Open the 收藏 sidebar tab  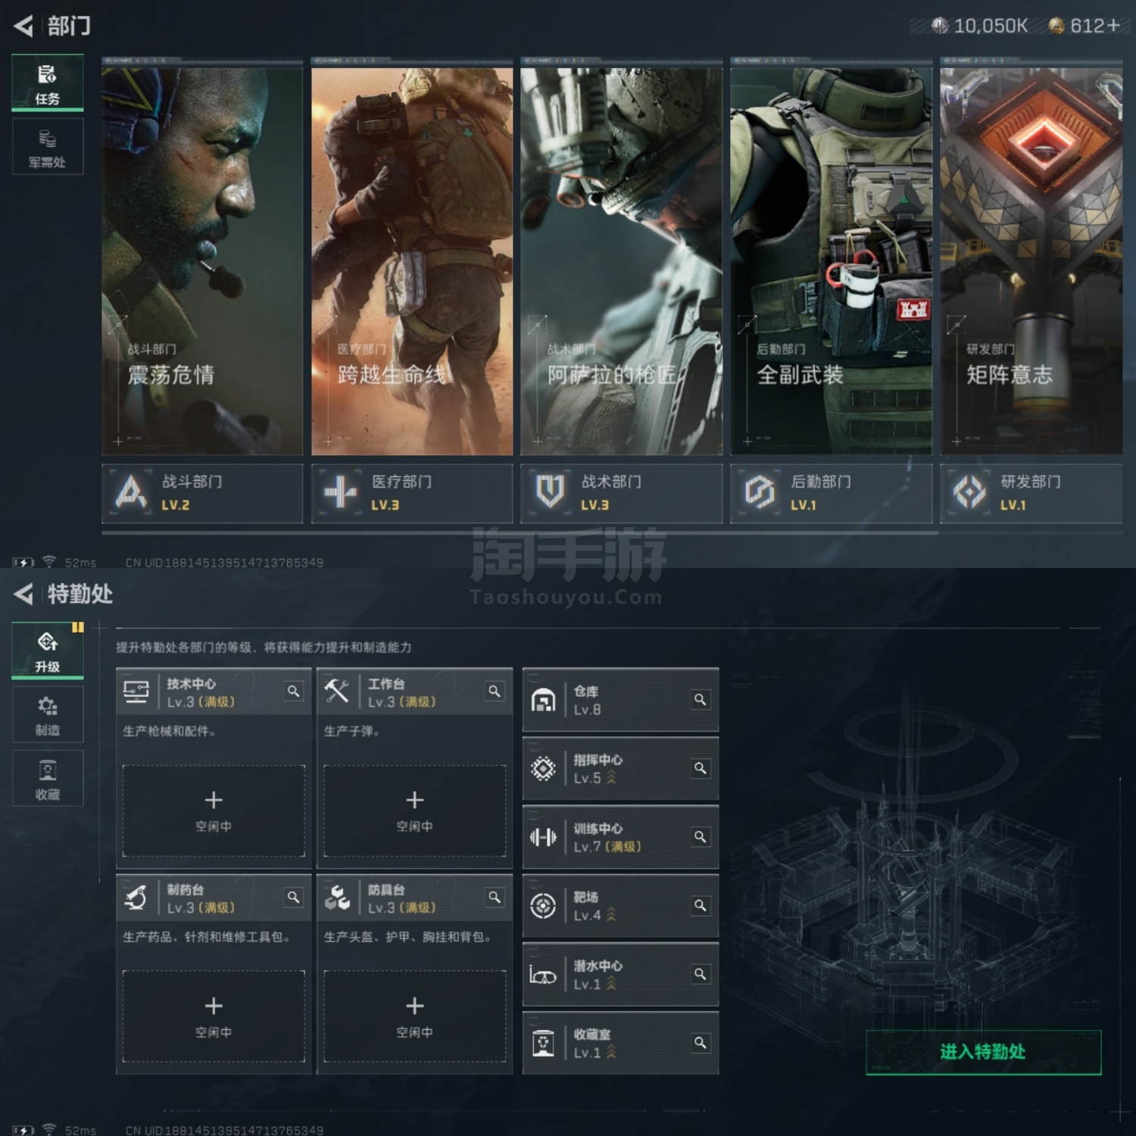47,779
